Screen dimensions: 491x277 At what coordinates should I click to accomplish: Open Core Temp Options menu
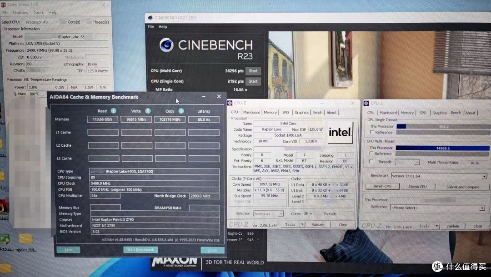[20, 13]
